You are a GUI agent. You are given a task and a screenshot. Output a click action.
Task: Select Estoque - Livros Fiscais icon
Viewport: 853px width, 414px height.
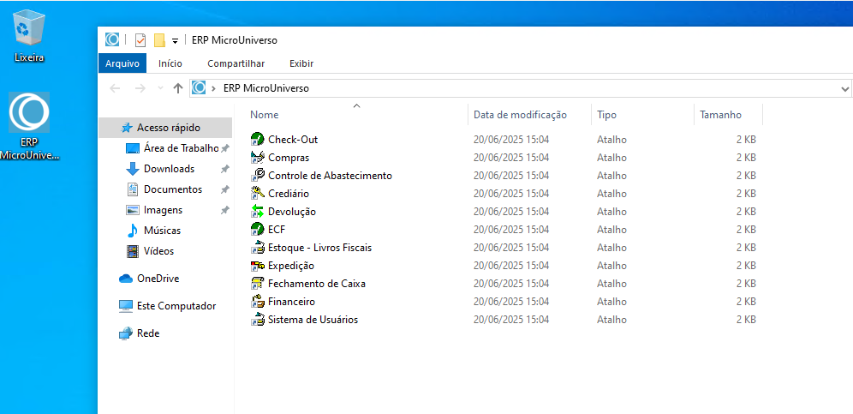coord(257,248)
